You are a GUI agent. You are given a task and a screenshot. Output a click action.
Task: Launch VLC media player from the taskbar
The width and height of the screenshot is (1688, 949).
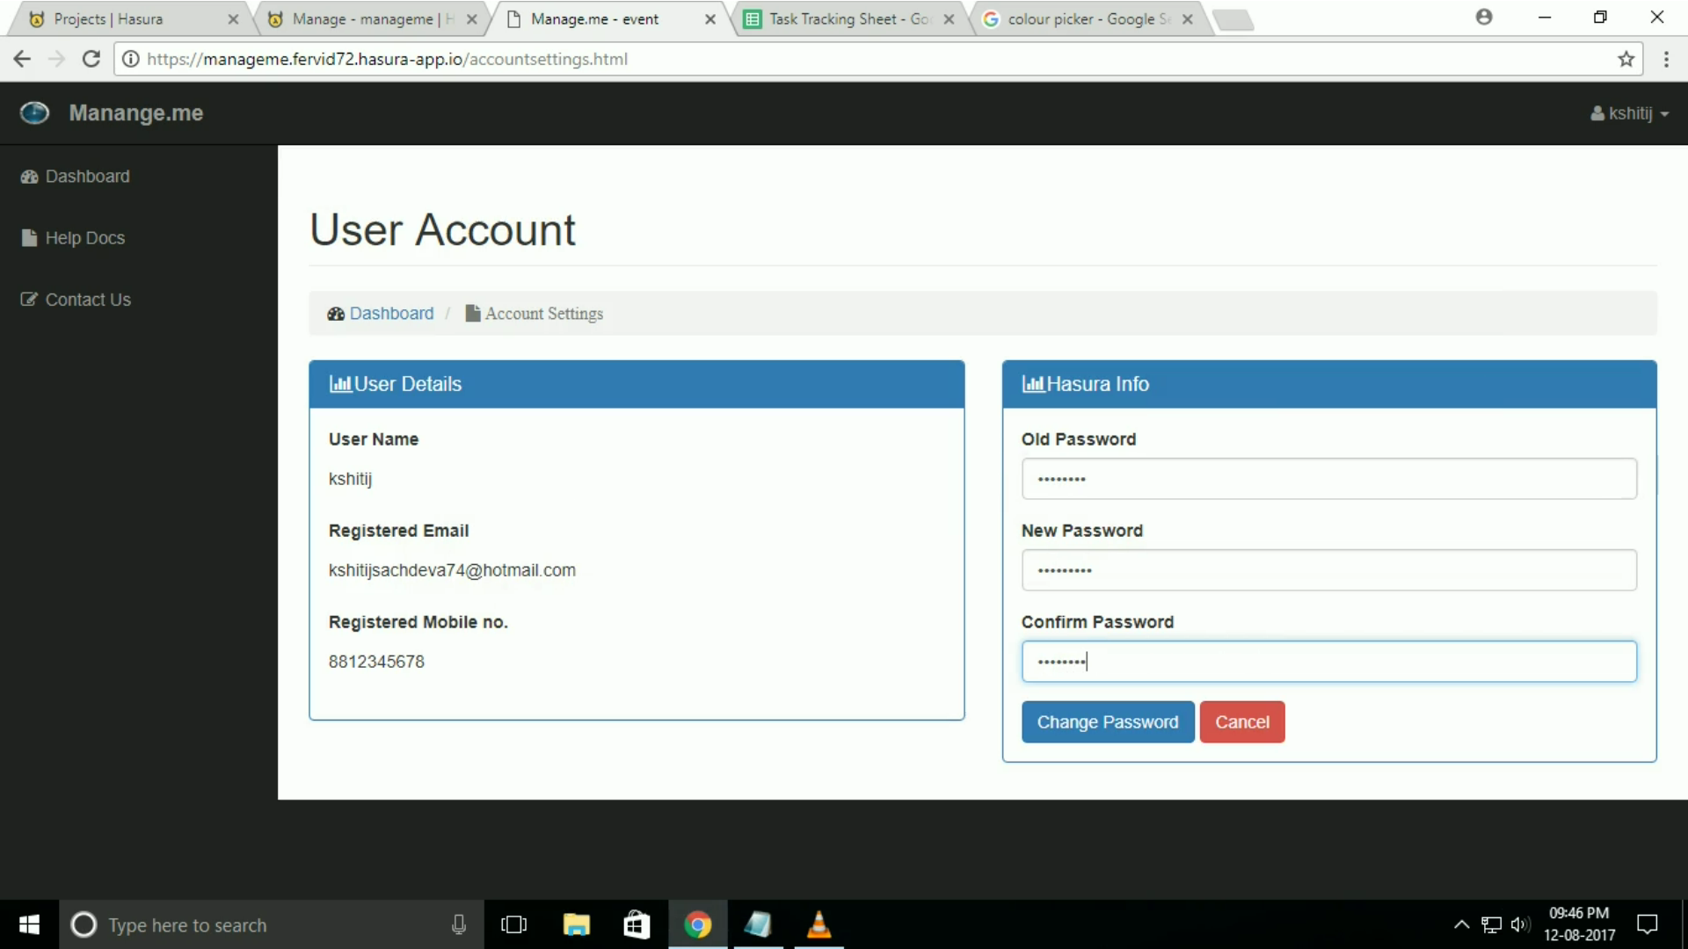point(819,924)
